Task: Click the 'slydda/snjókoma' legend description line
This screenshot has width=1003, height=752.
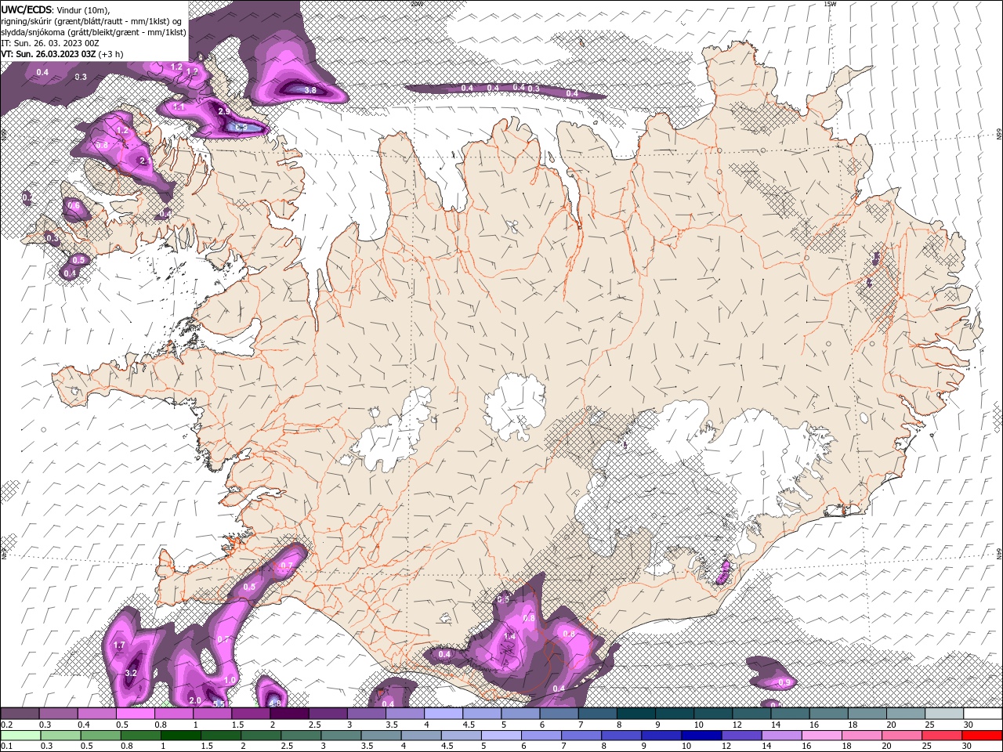Action: [x=94, y=32]
